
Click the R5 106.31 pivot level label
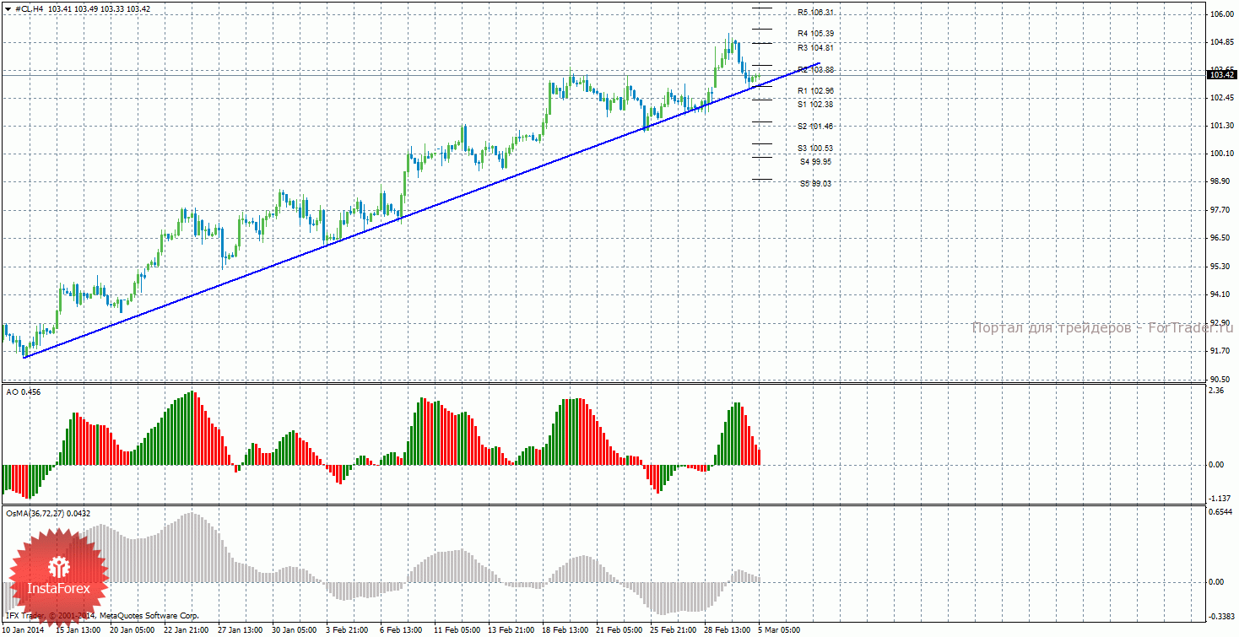pos(815,13)
